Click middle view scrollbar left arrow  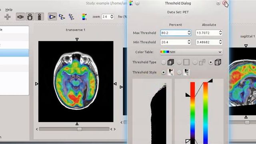coord(122,122)
